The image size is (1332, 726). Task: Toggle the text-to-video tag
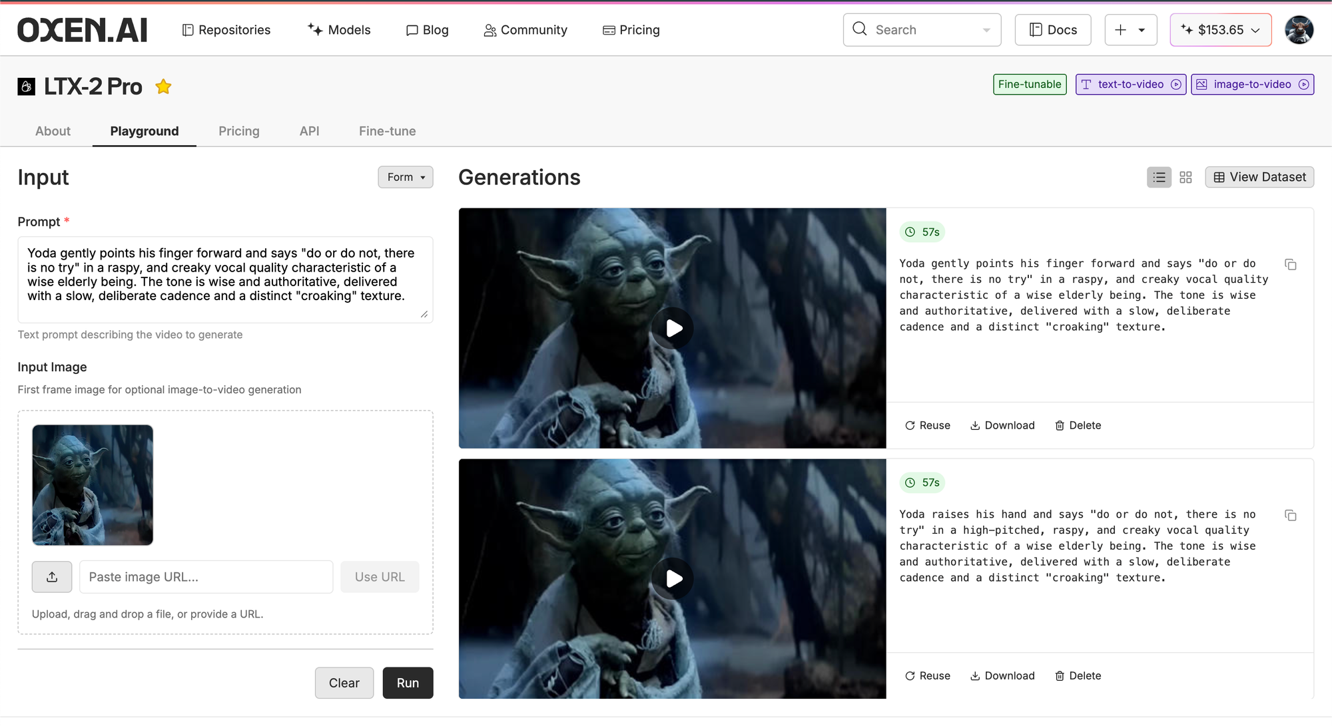tap(1130, 85)
